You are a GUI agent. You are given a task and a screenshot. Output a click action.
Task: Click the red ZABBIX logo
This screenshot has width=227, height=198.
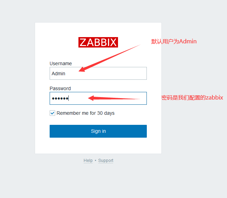[x=98, y=42]
